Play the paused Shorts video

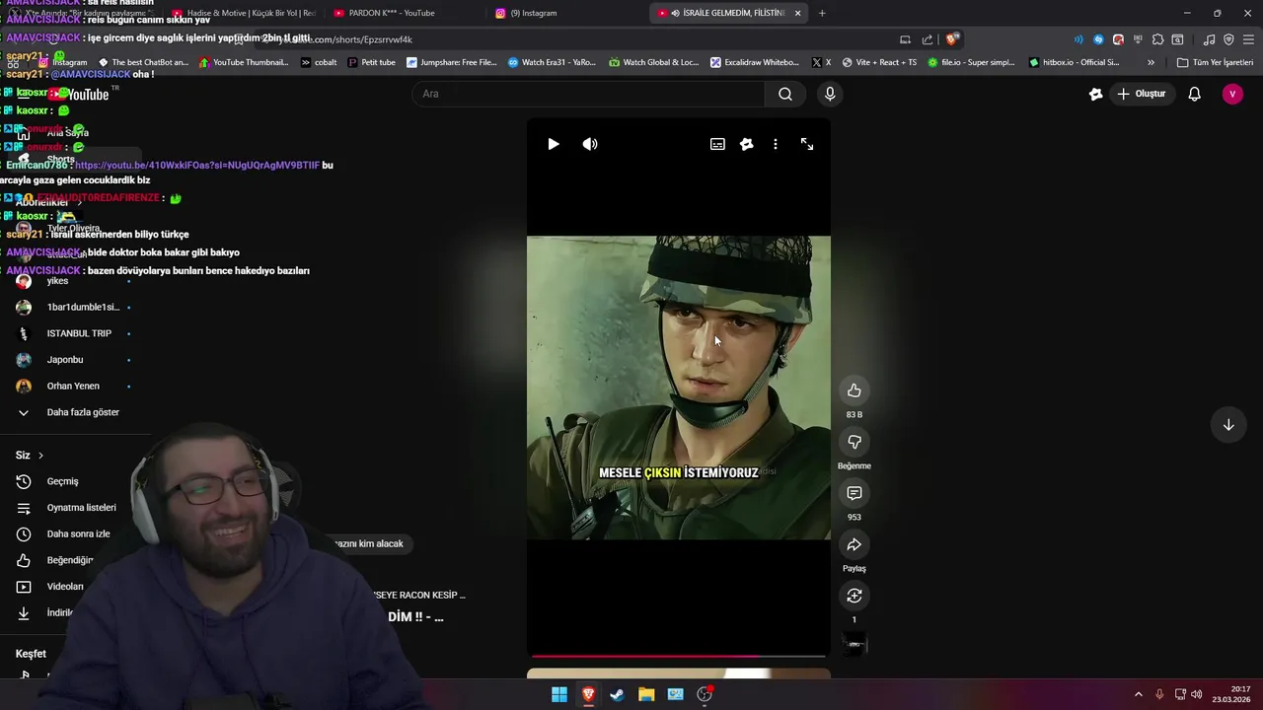tap(553, 144)
